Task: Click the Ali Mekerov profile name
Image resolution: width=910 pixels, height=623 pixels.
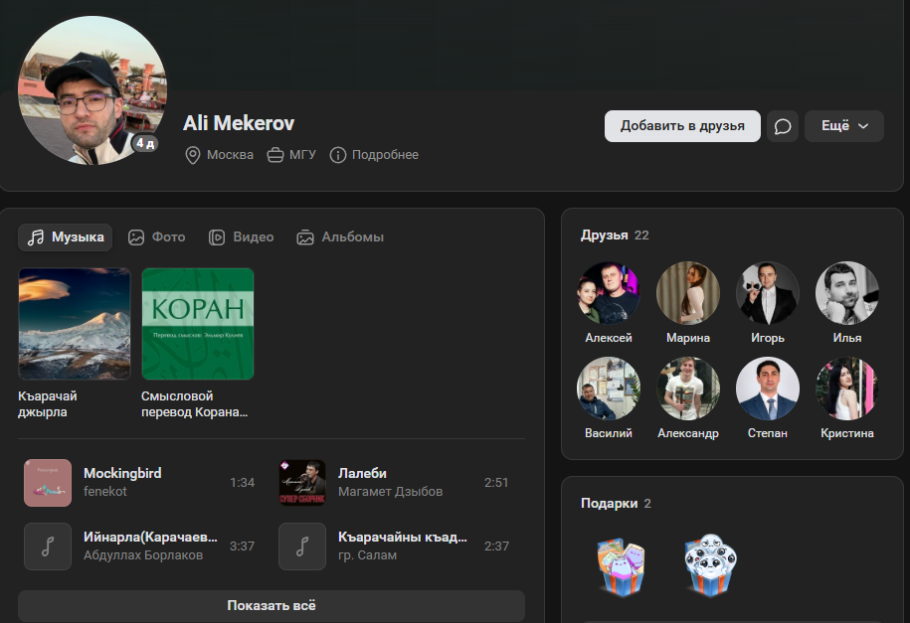Action: [239, 123]
